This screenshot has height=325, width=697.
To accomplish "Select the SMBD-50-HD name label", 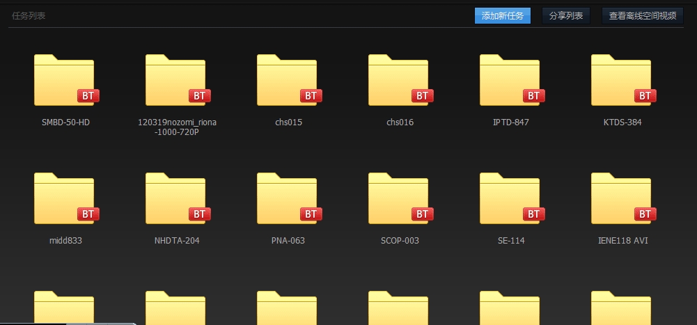I will click(x=65, y=122).
